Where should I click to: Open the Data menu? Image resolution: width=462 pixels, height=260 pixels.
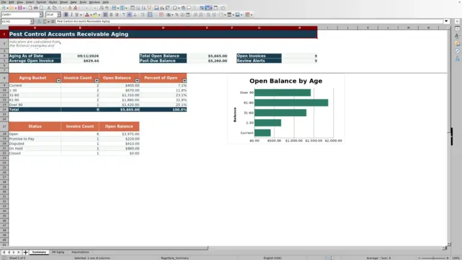73,2
